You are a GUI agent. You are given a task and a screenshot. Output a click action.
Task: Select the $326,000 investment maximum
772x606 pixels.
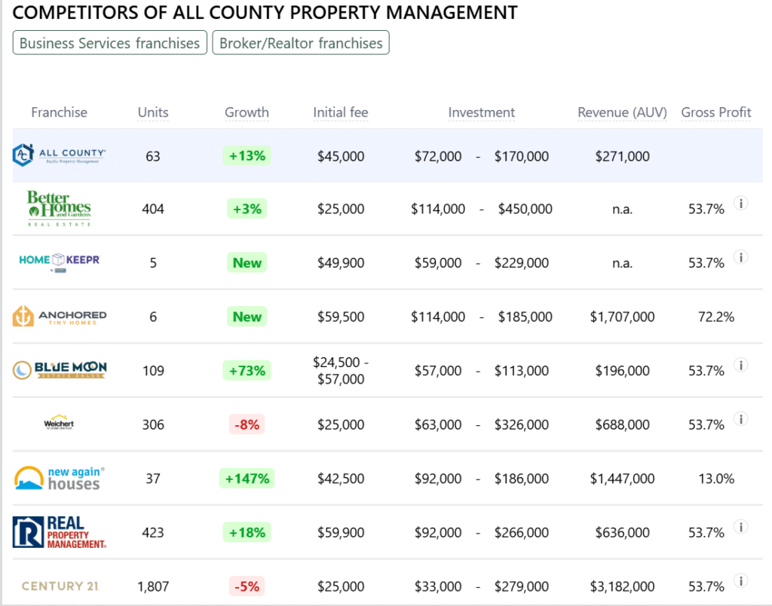coord(522,424)
